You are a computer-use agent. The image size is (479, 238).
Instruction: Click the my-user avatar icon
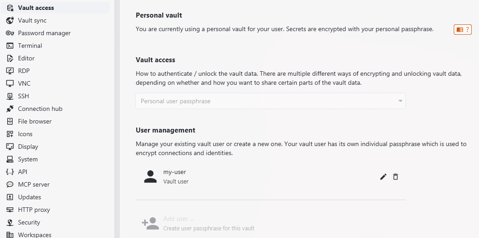coord(150,177)
